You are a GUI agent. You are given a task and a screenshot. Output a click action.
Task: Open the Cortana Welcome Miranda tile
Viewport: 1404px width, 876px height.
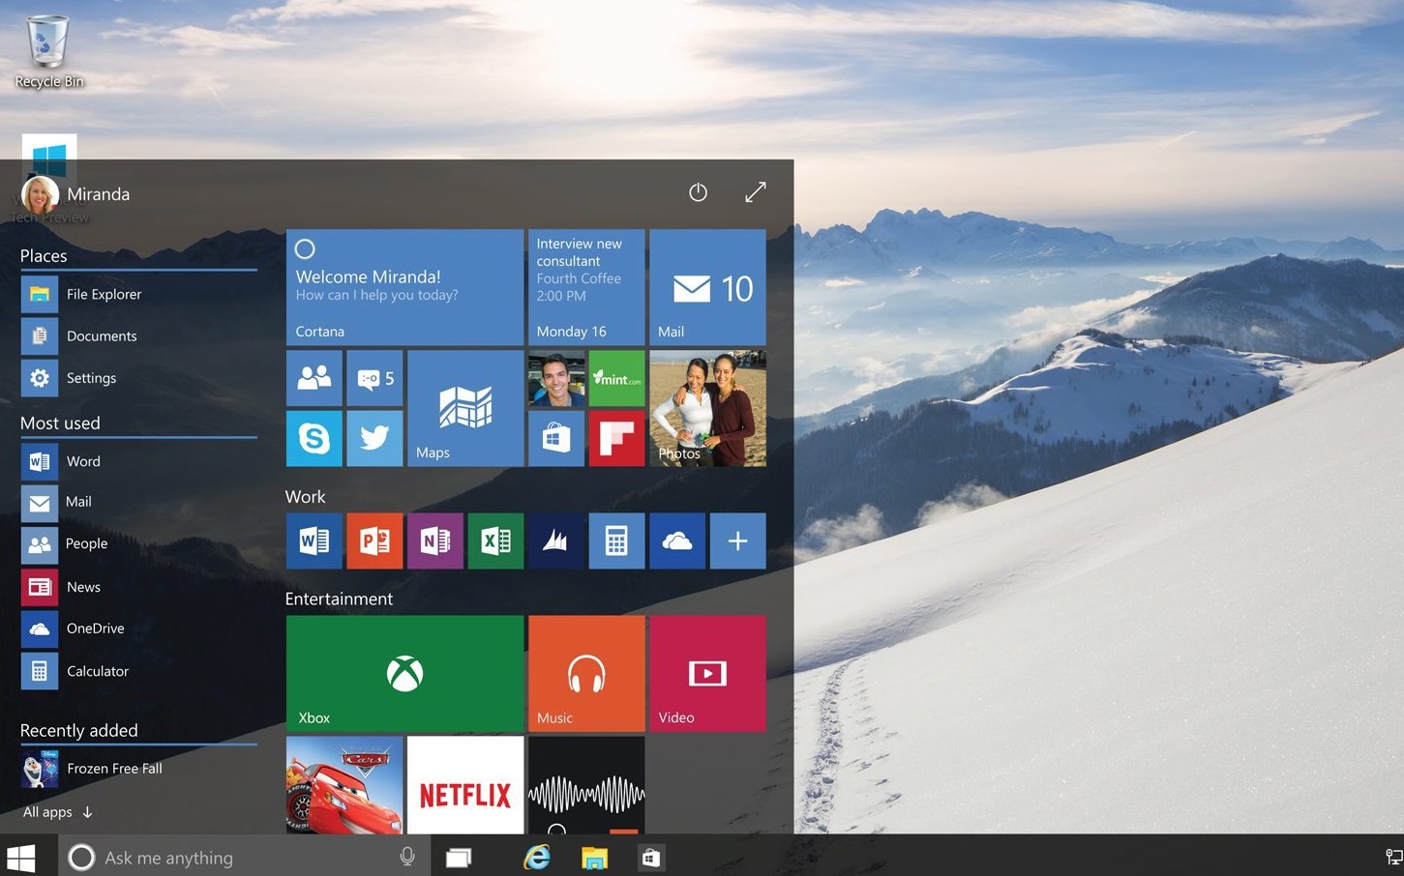click(x=404, y=287)
